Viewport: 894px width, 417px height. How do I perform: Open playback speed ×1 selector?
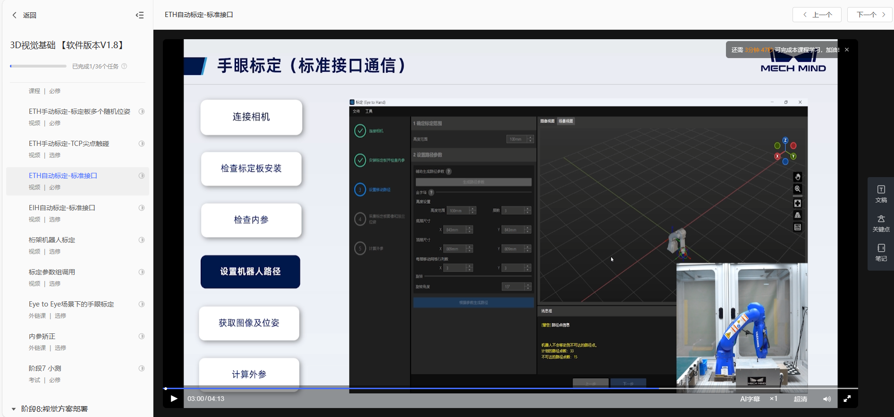(x=774, y=399)
